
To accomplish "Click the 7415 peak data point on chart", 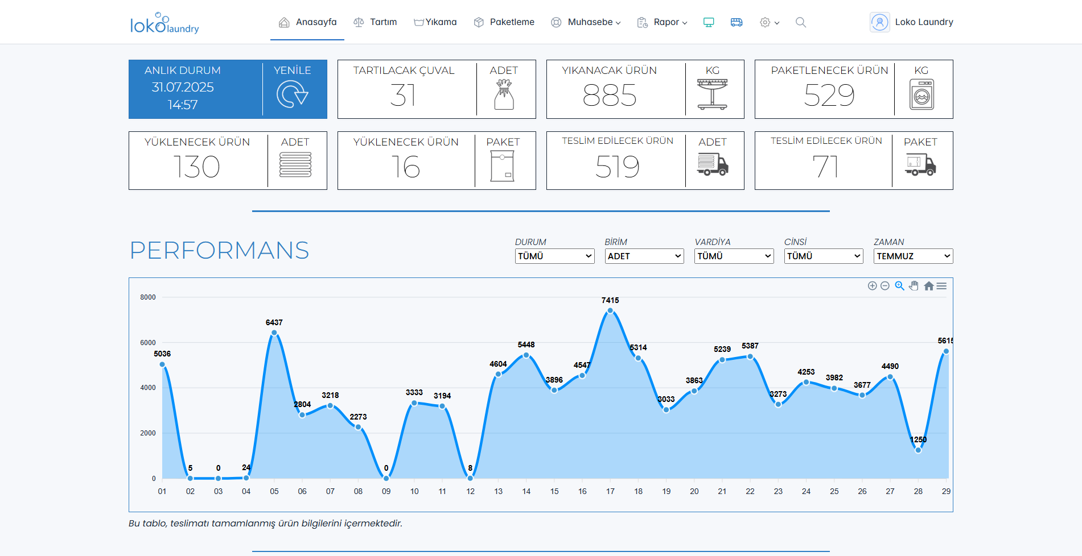I will tap(610, 311).
